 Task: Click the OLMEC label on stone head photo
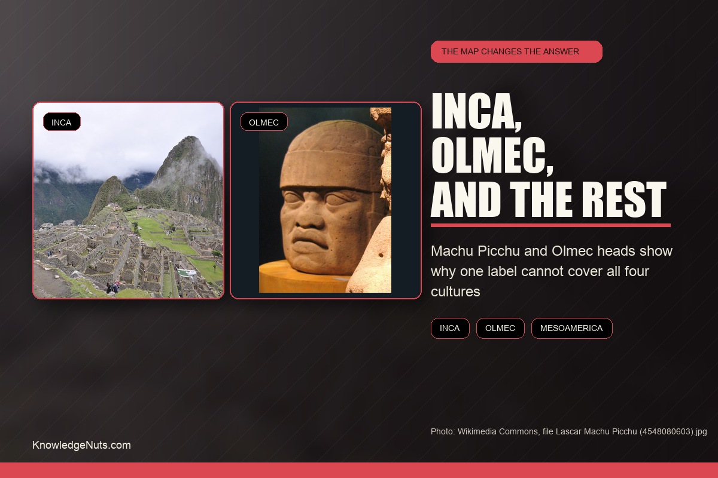click(x=264, y=122)
